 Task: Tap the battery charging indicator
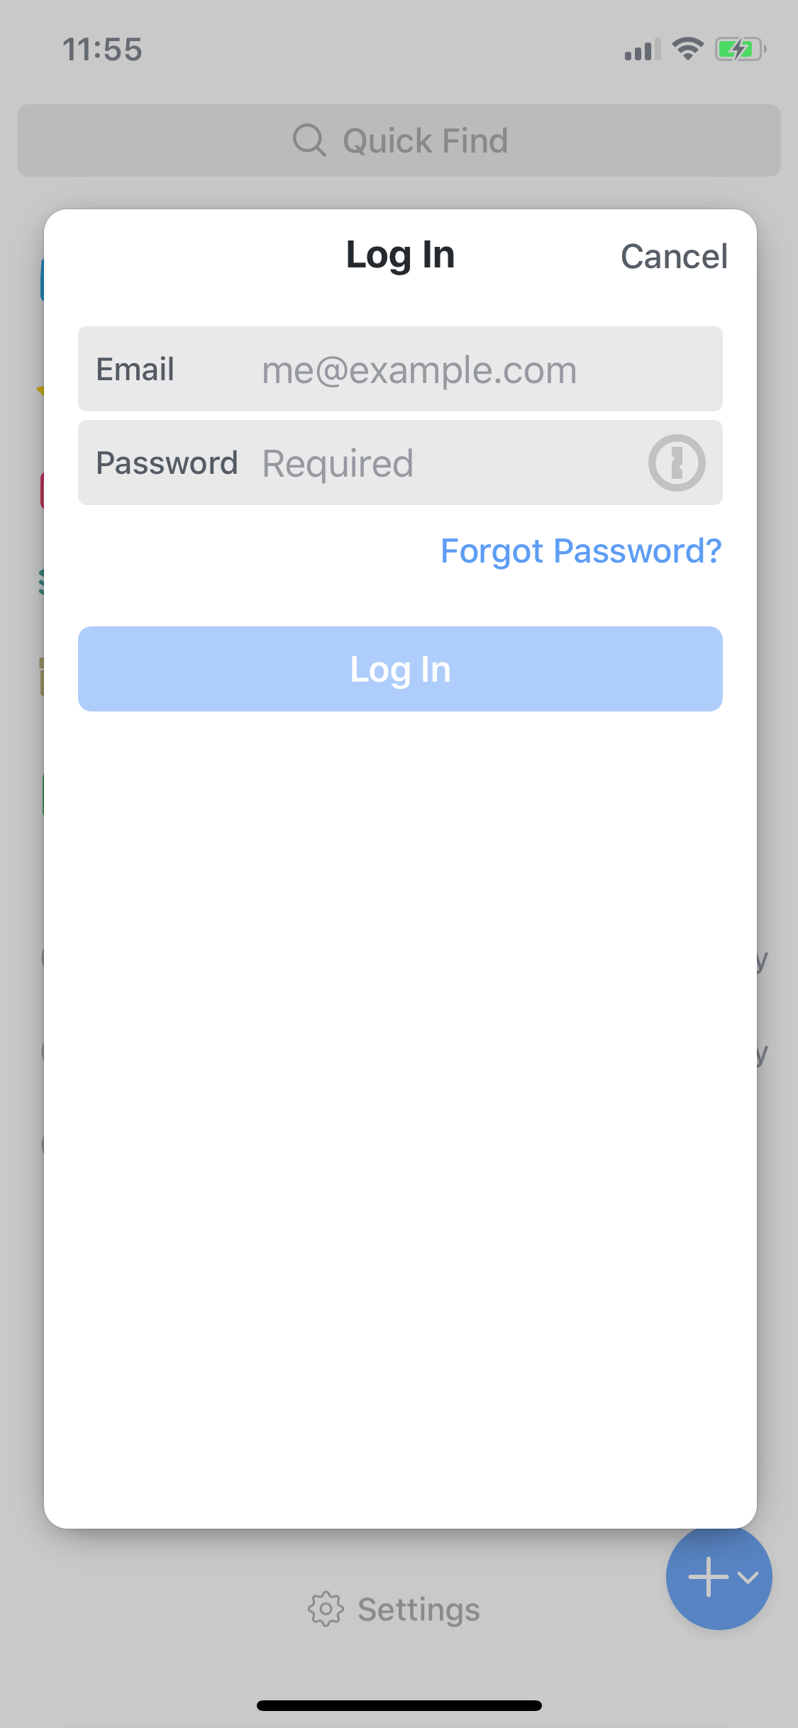(741, 49)
